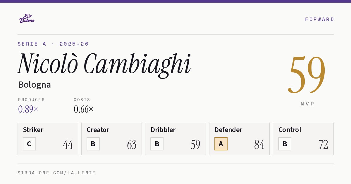
Task: Click the Costs 0.66× value
Action: (x=84, y=109)
